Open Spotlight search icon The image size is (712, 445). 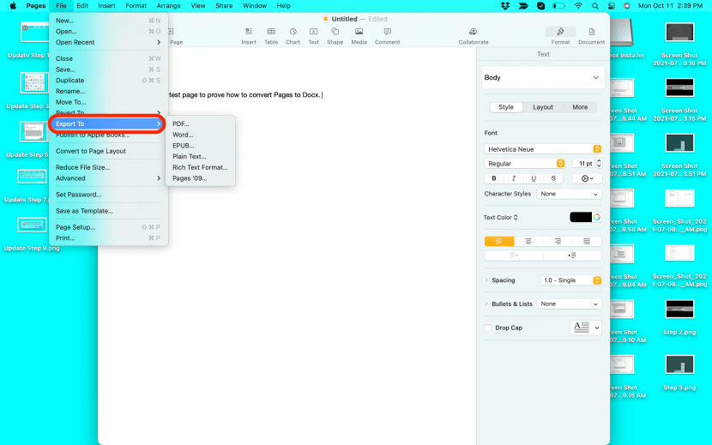coord(594,6)
